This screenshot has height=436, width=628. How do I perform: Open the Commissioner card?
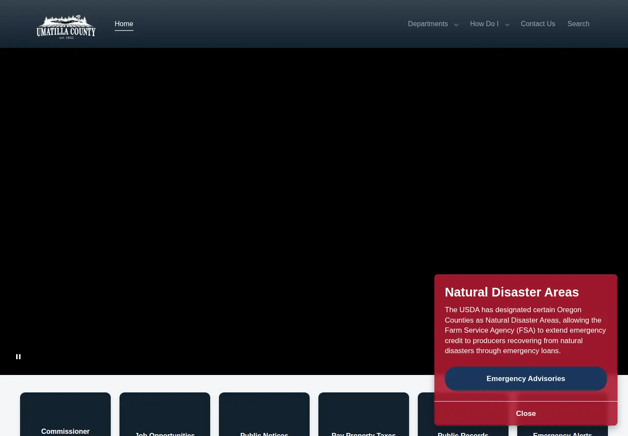(65, 414)
